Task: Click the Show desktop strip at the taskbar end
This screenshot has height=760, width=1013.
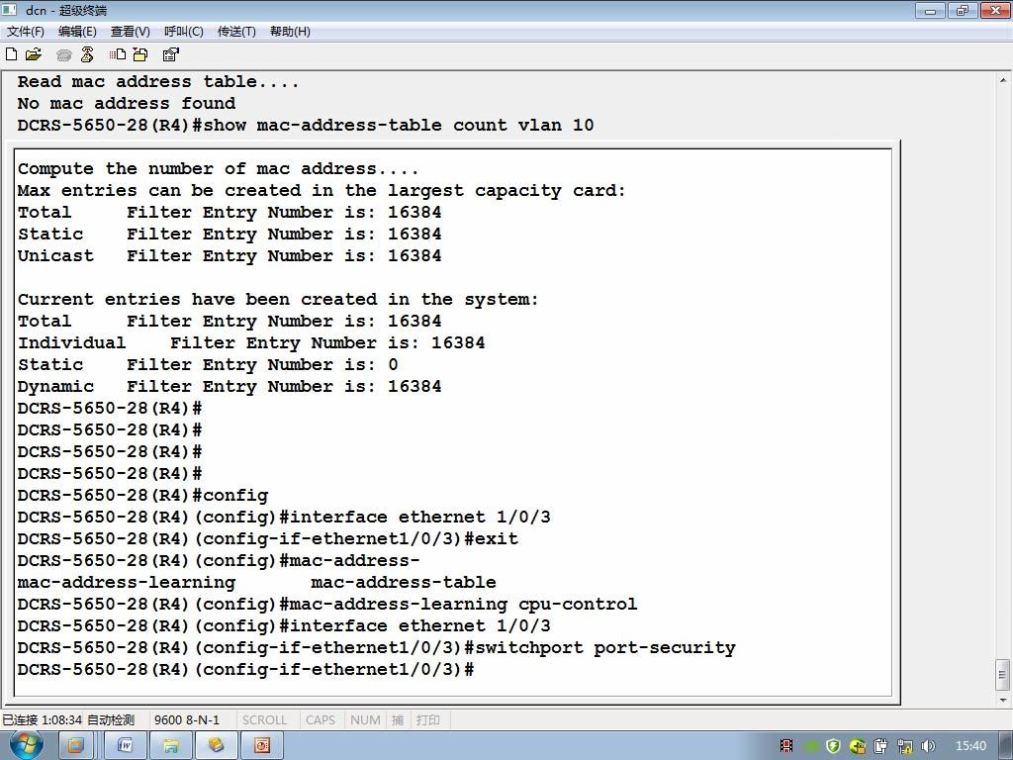Action: (1007, 746)
